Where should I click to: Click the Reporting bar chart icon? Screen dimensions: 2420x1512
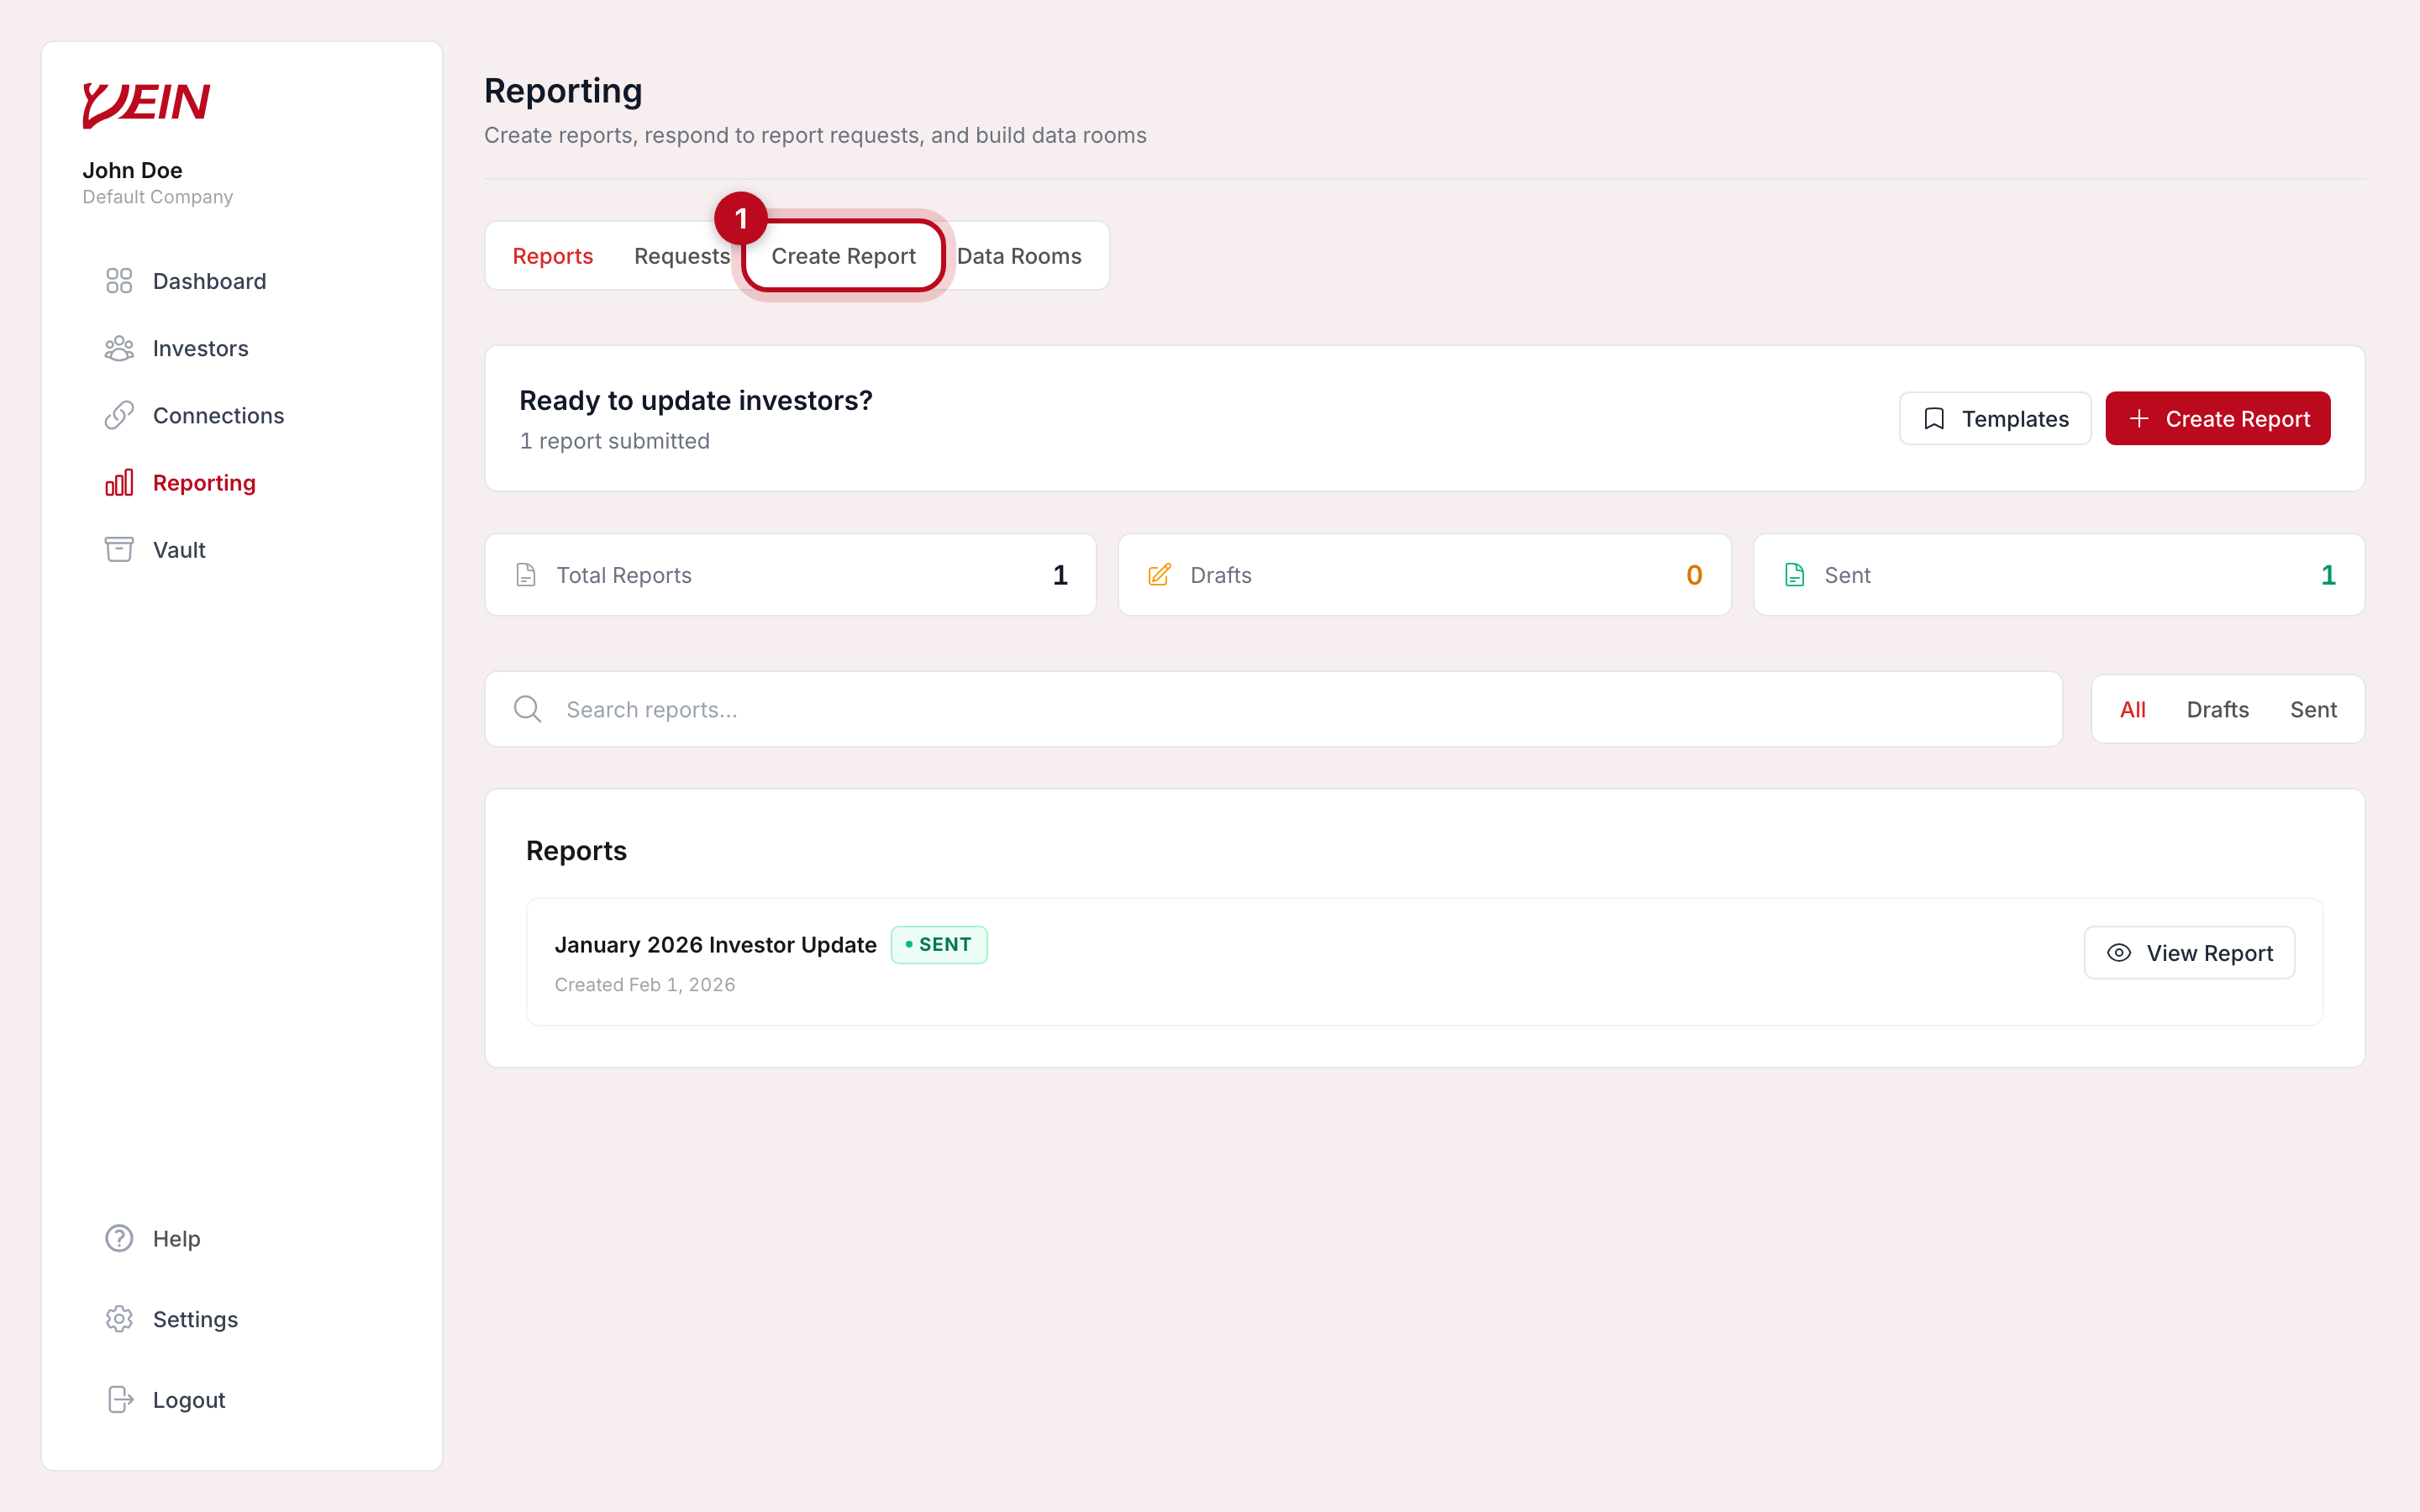(x=119, y=483)
